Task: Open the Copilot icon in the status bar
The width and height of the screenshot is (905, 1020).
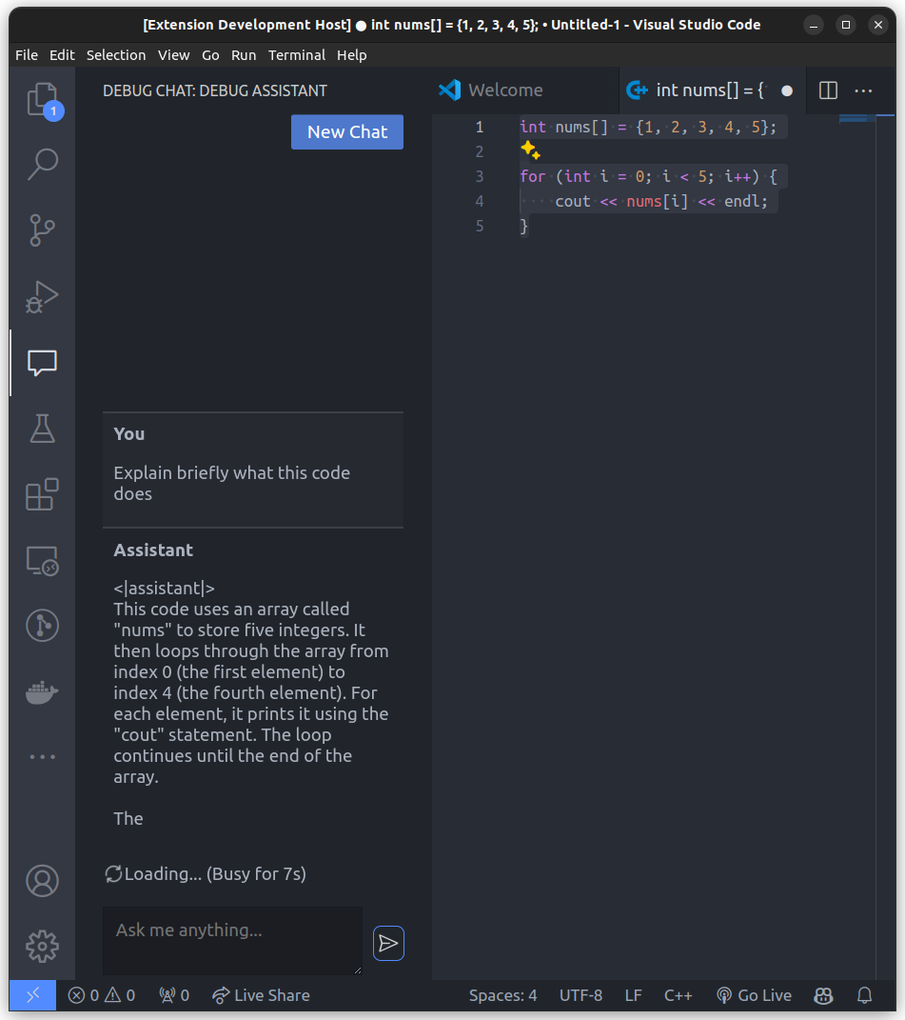Action: pyautogui.click(x=822, y=994)
